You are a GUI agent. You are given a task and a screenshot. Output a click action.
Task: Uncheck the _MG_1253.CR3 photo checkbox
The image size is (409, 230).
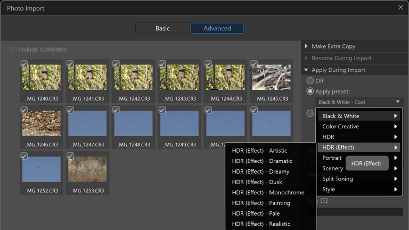(x=70, y=155)
